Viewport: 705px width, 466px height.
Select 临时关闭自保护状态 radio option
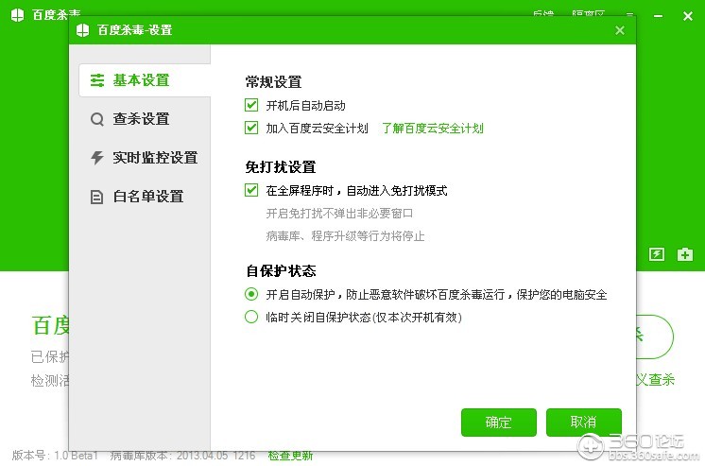[251, 318]
